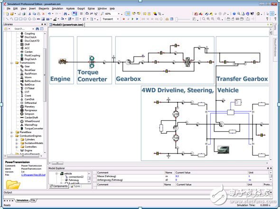Click the Undo arrow icon
Screen dimensions: 280x209
point(49,14)
